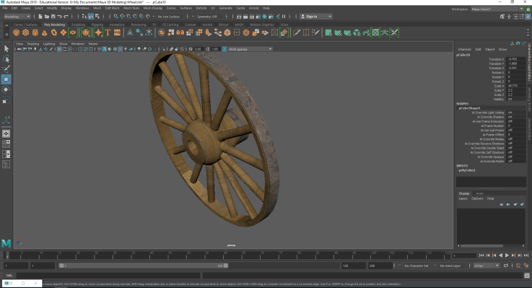Select the Paint Selection tool

click(6, 69)
